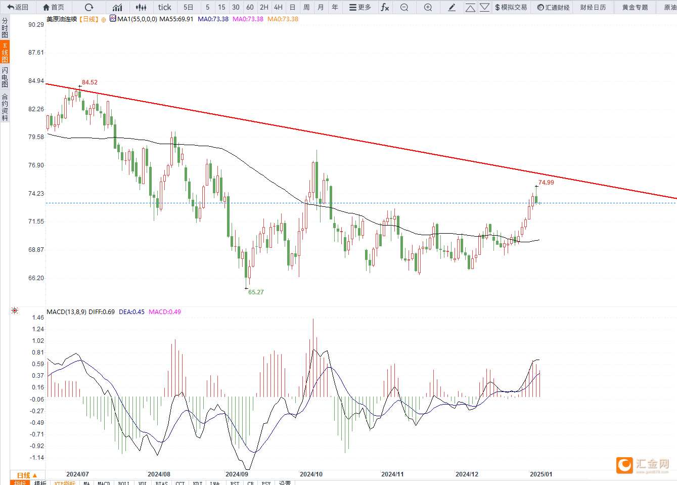
Task: Select the tick period
Action: (x=164, y=7)
